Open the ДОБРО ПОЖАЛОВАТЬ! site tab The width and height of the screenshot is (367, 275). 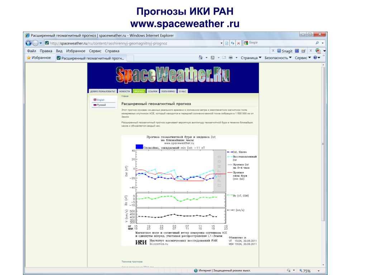103,91
